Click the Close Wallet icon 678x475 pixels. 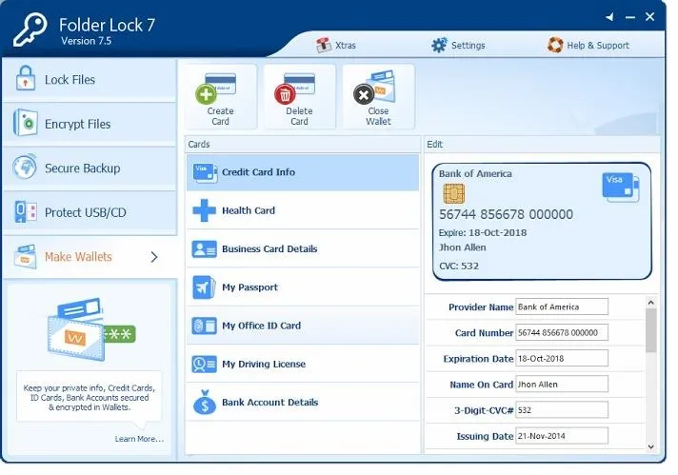point(374,89)
